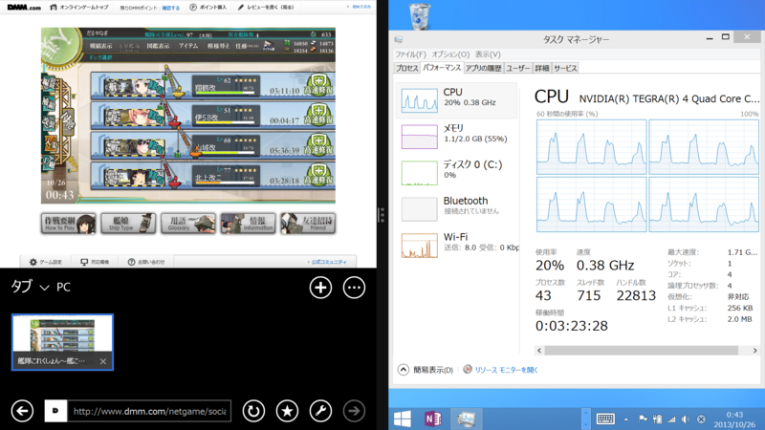Open network signal tray icon
The image size is (765, 430).
point(672,419)
